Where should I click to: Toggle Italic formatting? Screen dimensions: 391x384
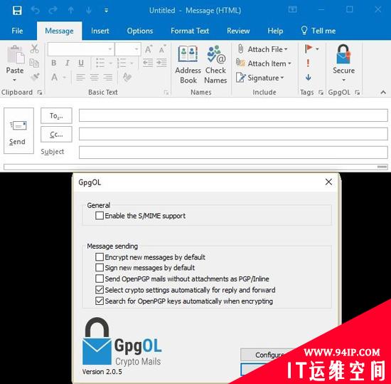[67, 63]
